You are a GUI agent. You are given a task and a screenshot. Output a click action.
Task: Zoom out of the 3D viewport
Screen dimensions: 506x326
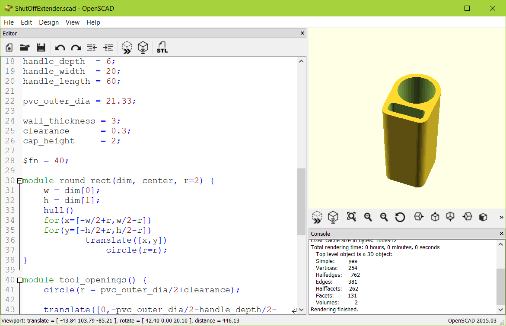tap(384, 217)
